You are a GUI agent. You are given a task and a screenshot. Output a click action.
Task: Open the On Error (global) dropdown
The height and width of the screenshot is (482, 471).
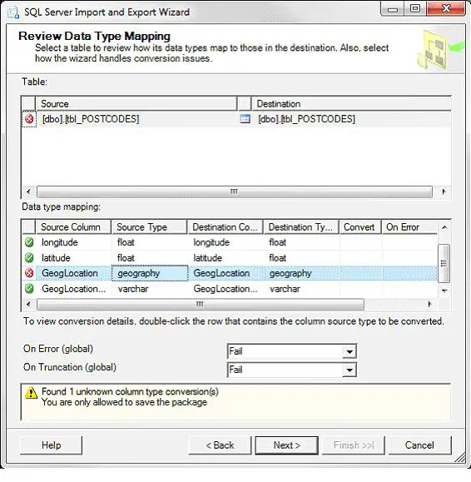[x=350, y=351]
